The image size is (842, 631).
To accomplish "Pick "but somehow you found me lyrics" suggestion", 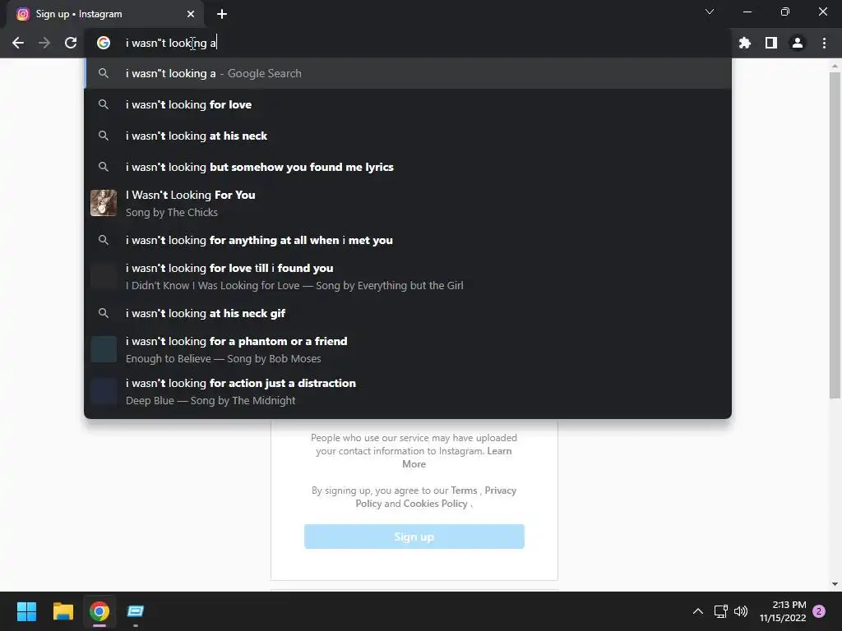I will click(408, 167).
